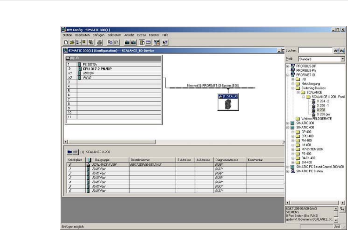Select the X 208 catalog entry
The height and width of the screenshot is (230, 348).
321,110
